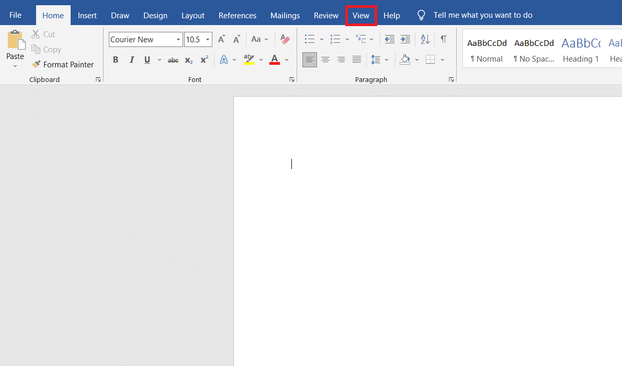This screenshot has width=622, height=366.
Task: Adjust line and paragraph spacing
Action: [376, 60]
